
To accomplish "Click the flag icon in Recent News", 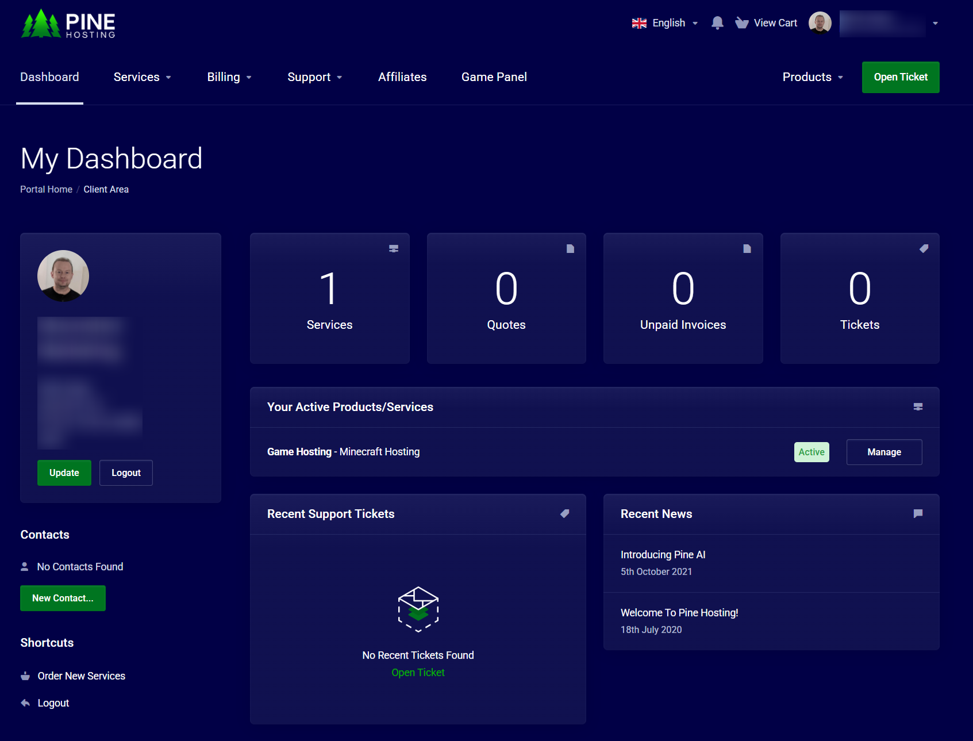I will coord(918,513).
